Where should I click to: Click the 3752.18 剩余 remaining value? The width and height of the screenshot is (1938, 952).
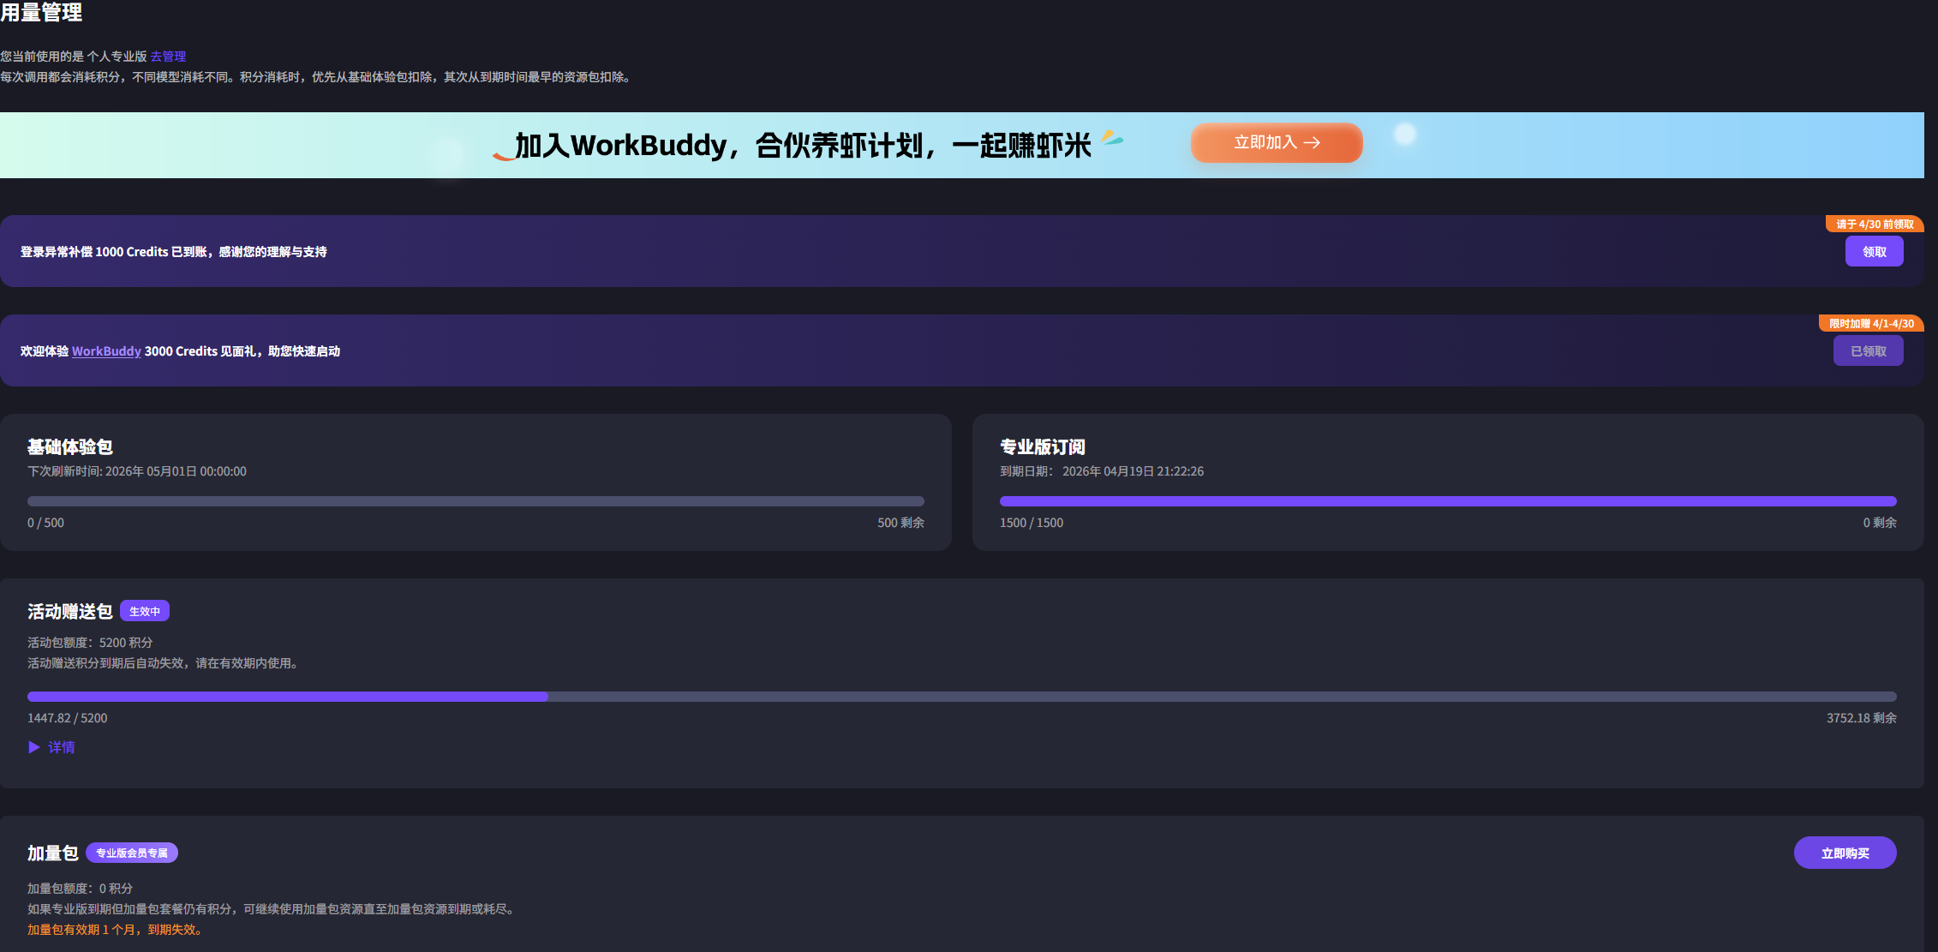tap(1861, 718)
